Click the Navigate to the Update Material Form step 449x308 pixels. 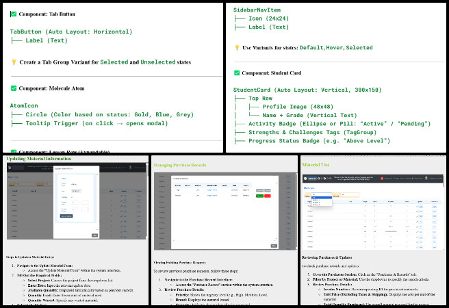point(44,266)
